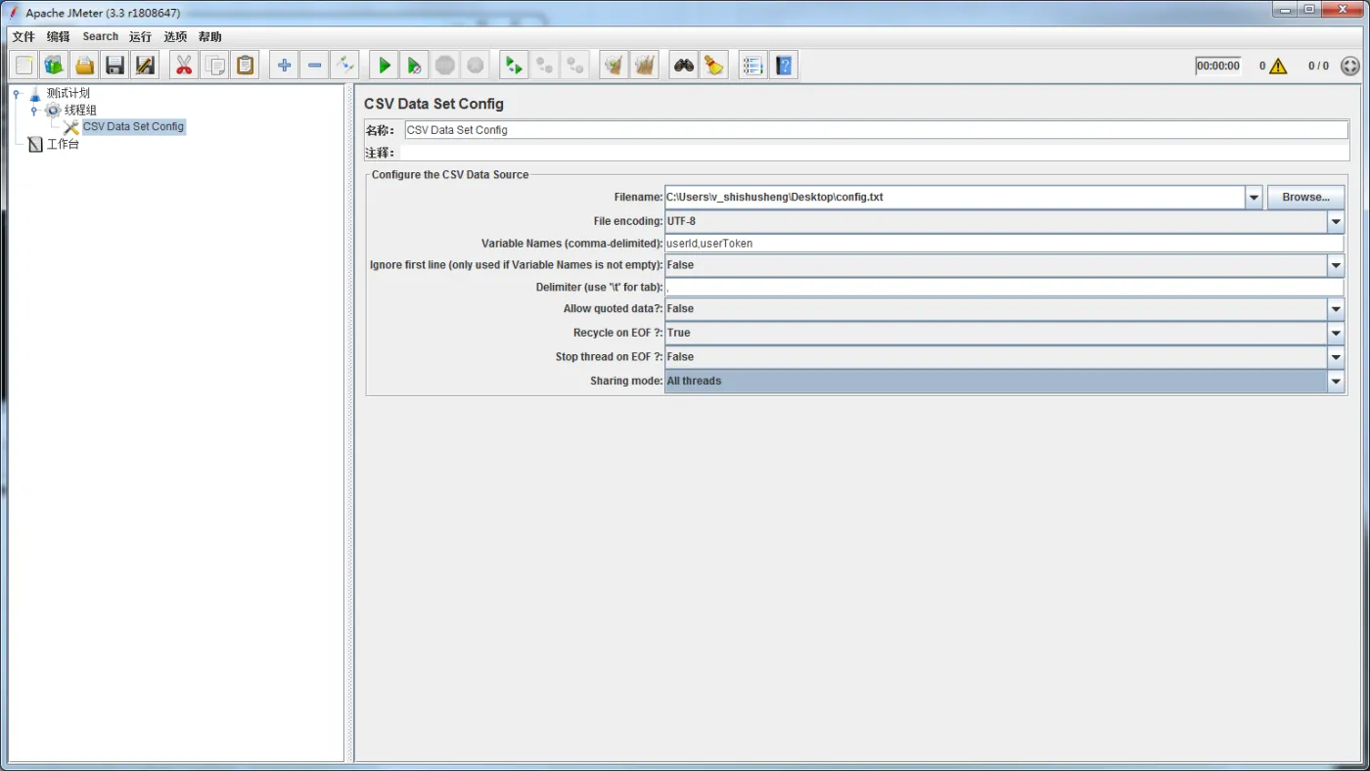1370x771 pixels.
Task: Open the Recycle on EOF dropdown
Action: click(1336, 333)
